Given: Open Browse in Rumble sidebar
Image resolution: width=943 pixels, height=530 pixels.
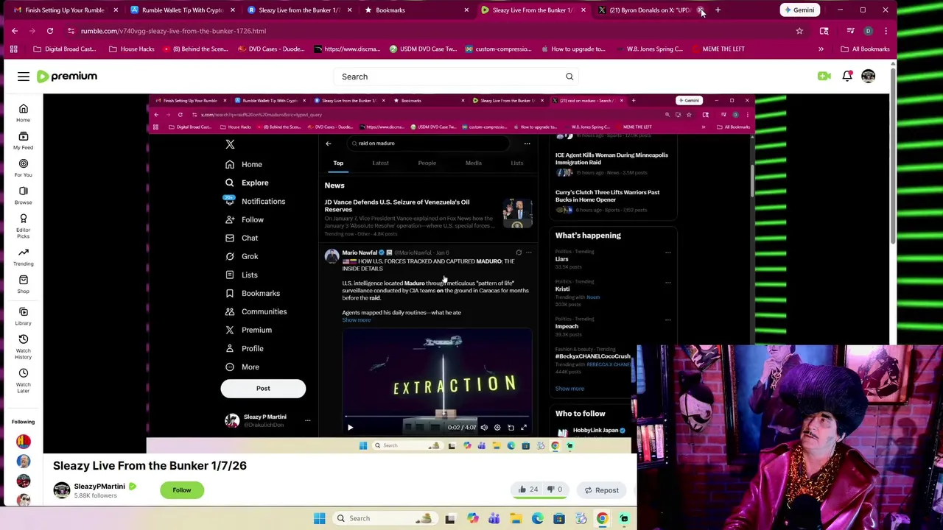Looking at the screenshot, I should coord(23,195).
